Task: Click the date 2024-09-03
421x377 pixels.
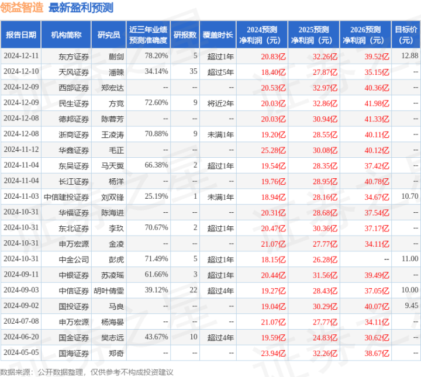Action: 21,290
